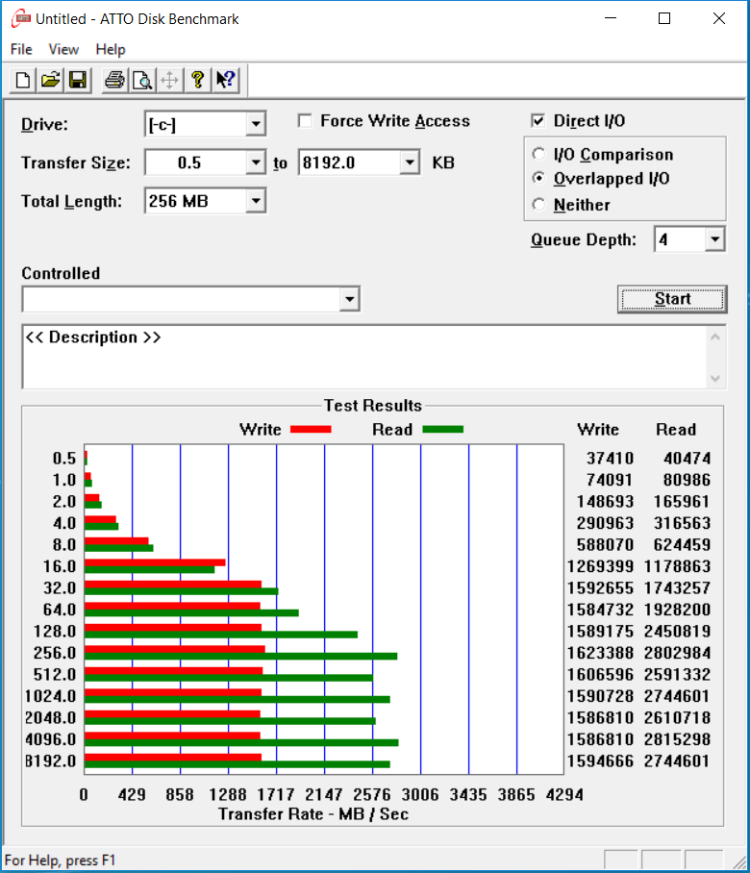Click the read value 2815298
The image size is (750, 873).
677,739
